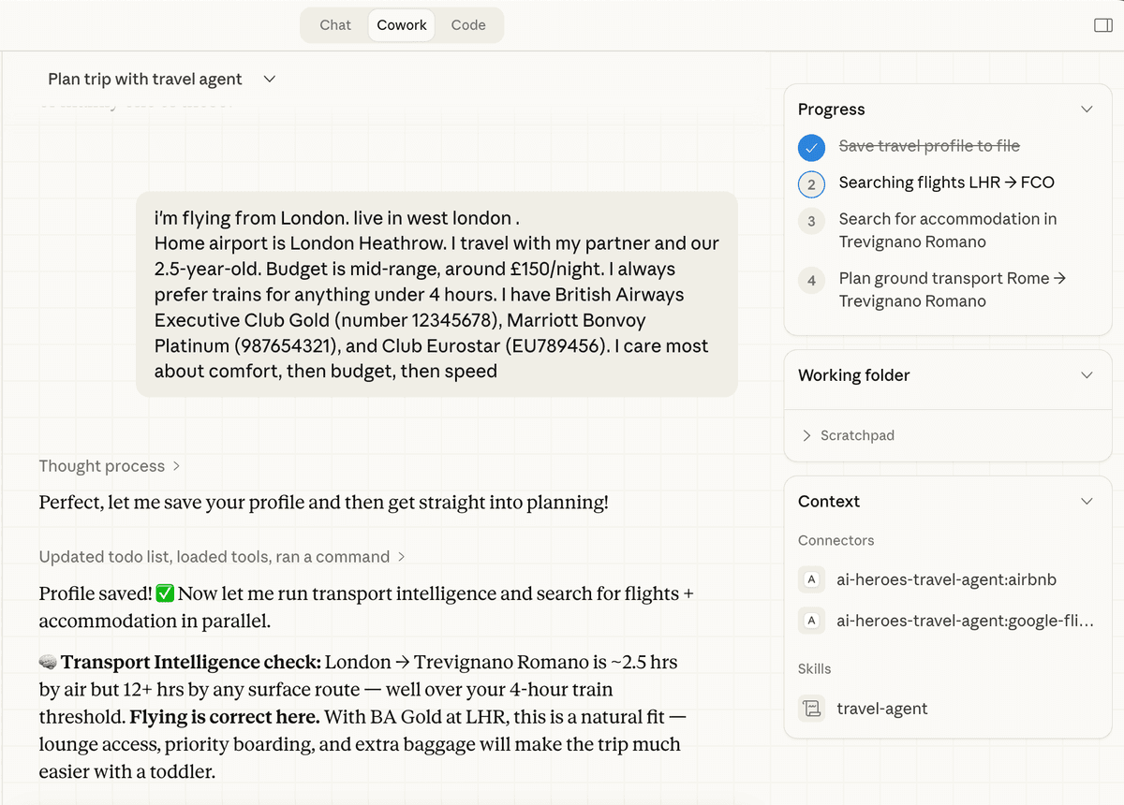Switch to the Chat tab
The height and width of the screenshot is (805, 1124).
[x=335, y=25]
